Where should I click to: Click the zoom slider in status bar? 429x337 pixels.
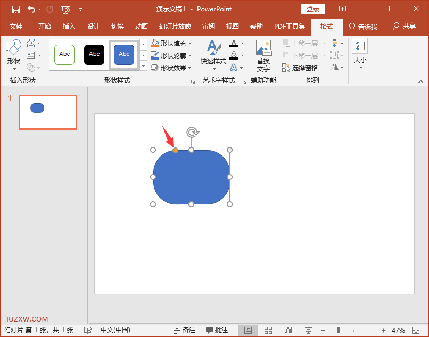click(x=339, y=330)
